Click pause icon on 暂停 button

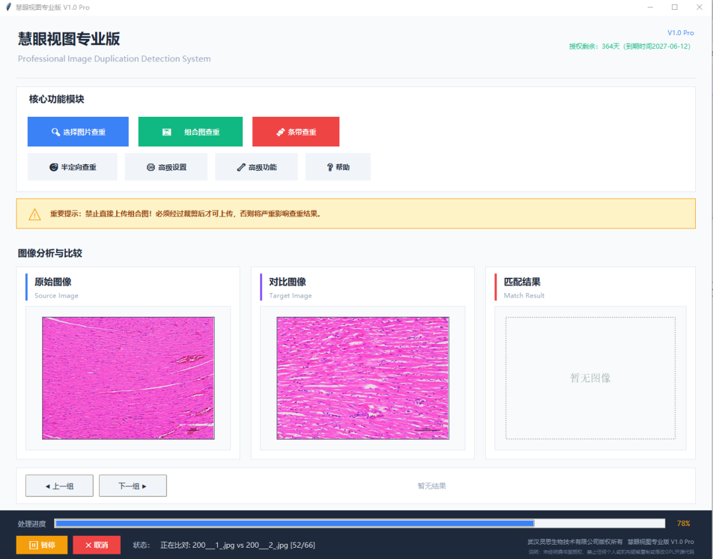[34, 545]
